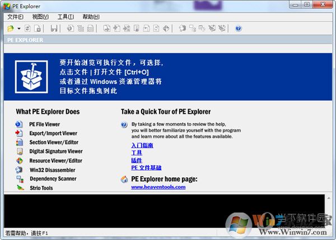
Task: Open the 工具(T) menu
Action: coord(66,17)
